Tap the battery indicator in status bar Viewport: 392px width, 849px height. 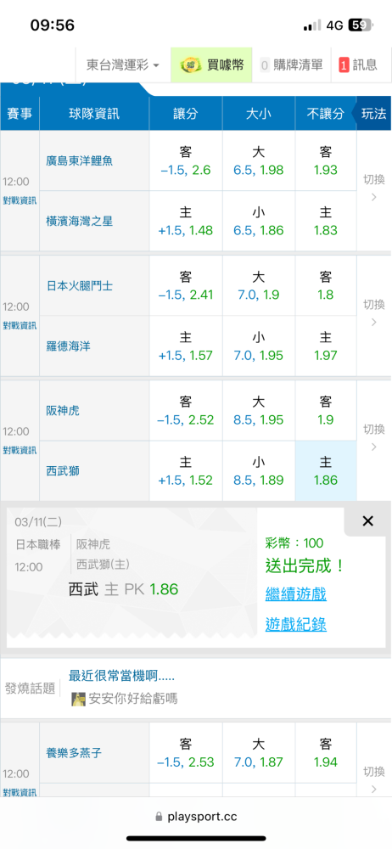[x=361, y=25]
